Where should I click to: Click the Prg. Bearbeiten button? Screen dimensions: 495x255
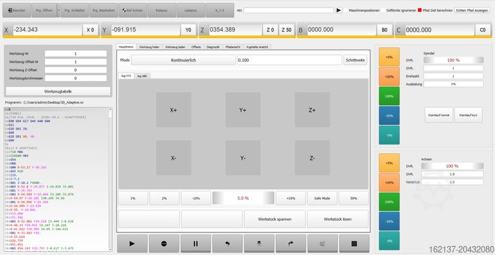(104, 10)
